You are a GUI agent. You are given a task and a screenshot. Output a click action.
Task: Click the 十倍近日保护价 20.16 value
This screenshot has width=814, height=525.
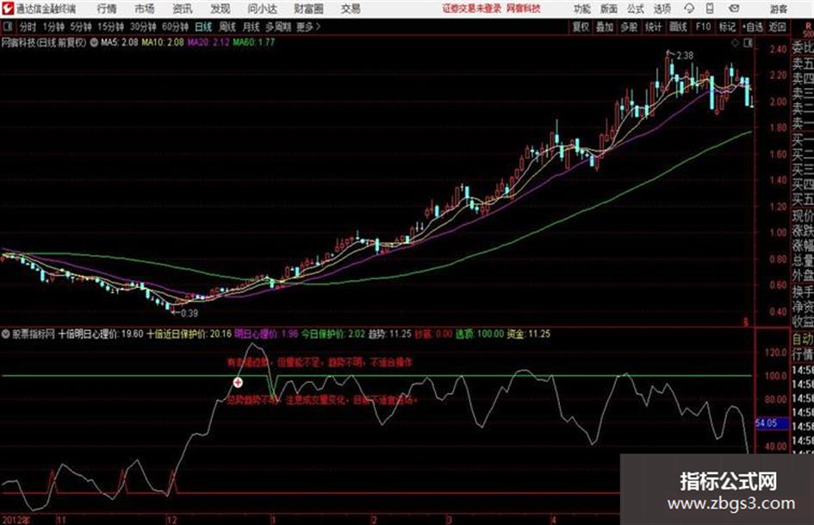pos(190,334)
